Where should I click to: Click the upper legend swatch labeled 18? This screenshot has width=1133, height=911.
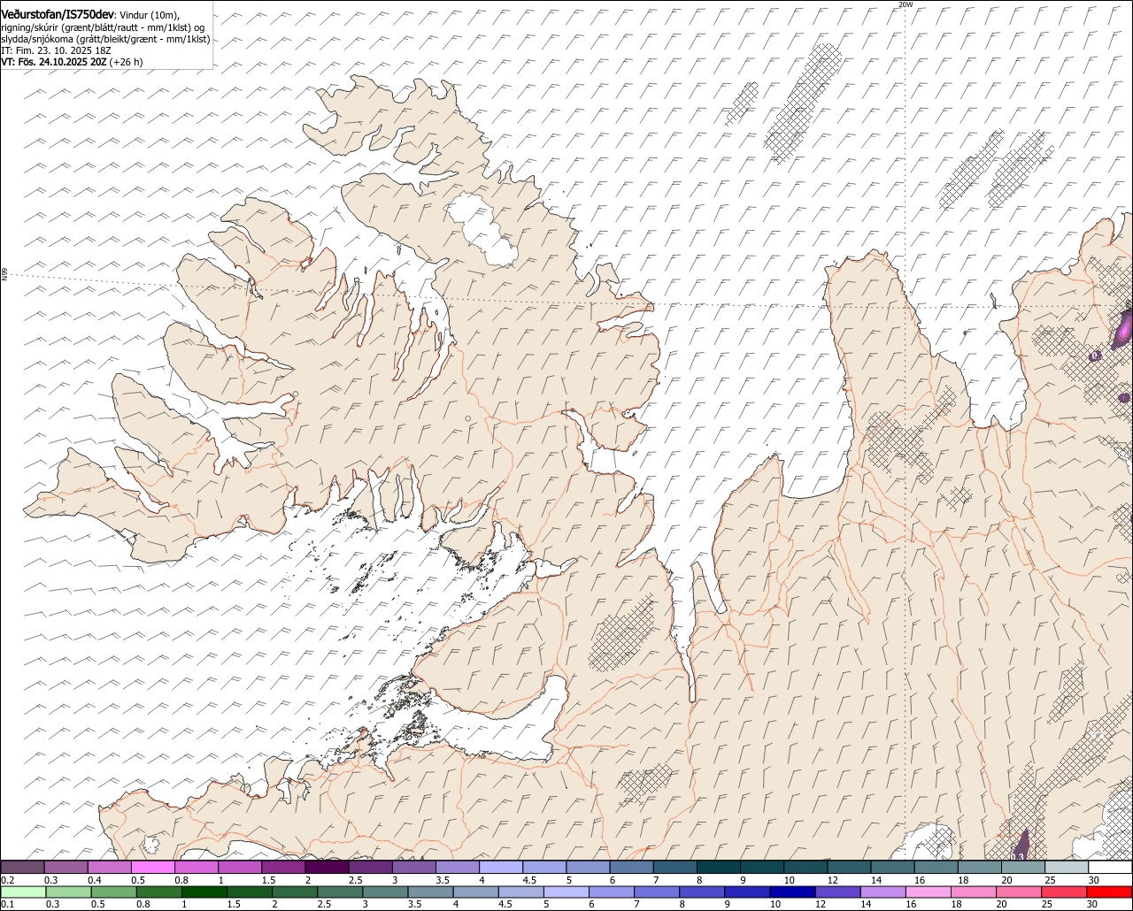[x=980, y=867]
